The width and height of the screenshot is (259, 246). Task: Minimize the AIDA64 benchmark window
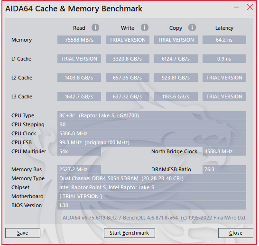coord(236,7)
